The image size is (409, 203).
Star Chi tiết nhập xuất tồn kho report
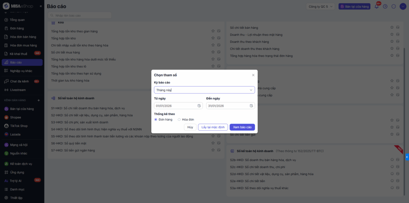tap(213, 45)
